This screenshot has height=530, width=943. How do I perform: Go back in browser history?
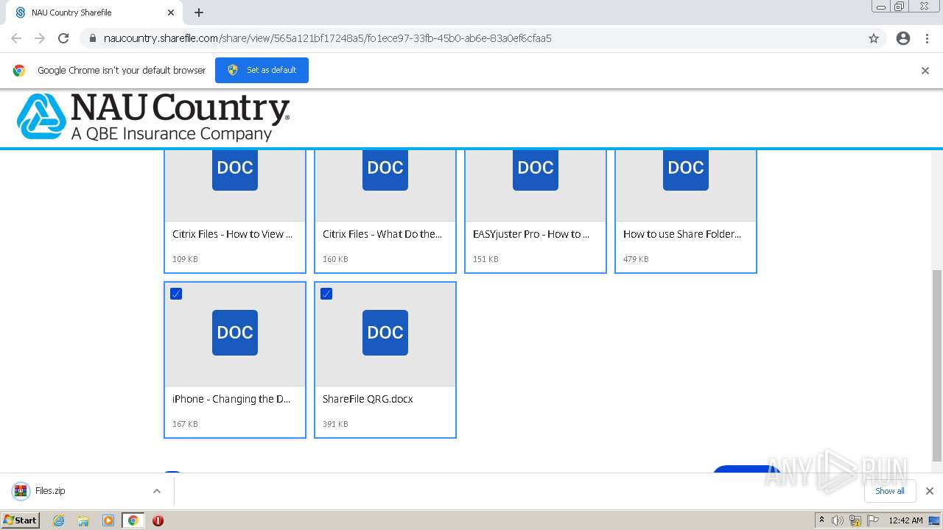coord(16,38)
